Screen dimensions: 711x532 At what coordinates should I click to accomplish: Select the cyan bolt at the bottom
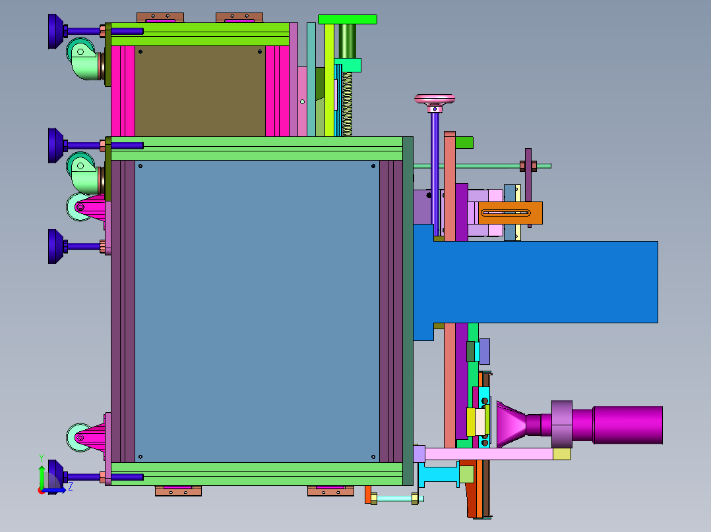click(397, 498)
